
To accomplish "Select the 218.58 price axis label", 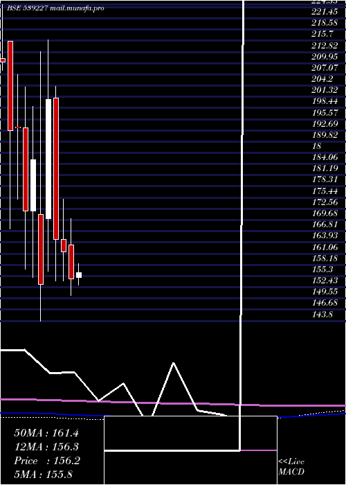I will click(x=325, y=24).
